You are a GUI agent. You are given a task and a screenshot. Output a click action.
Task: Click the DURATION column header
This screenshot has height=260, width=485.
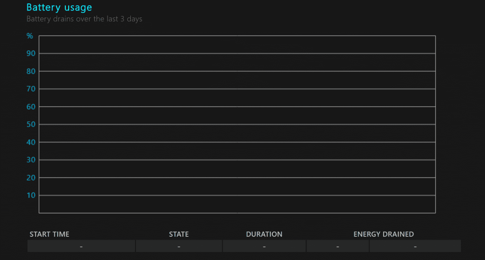264,234
